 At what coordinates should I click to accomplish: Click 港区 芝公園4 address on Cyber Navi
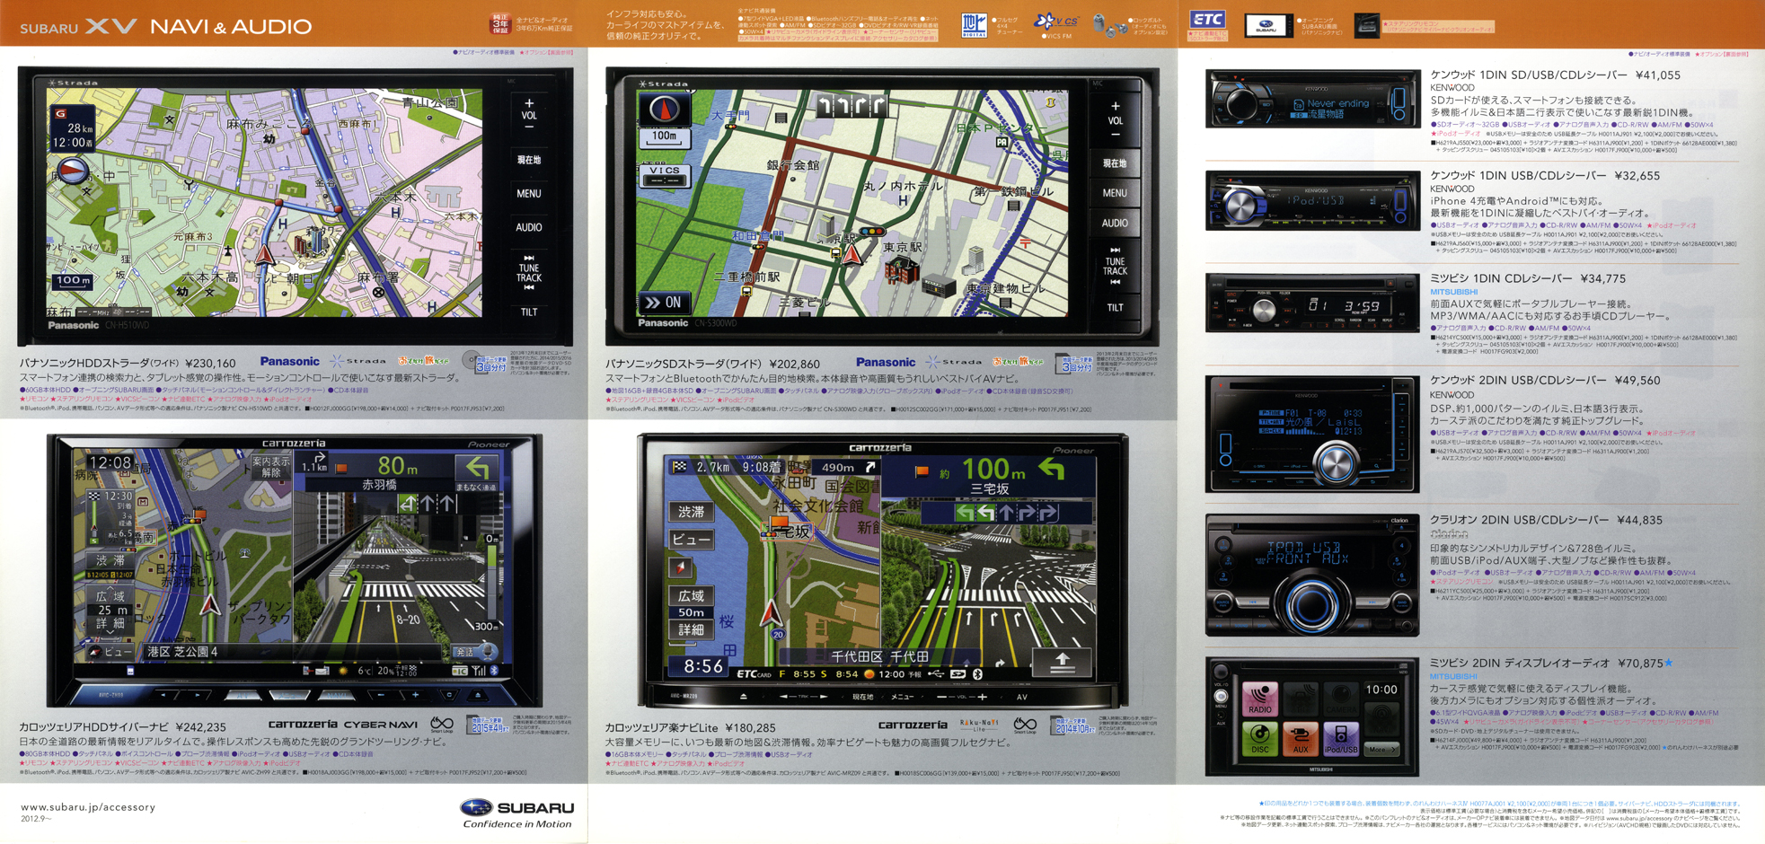(x=183, y=651)
